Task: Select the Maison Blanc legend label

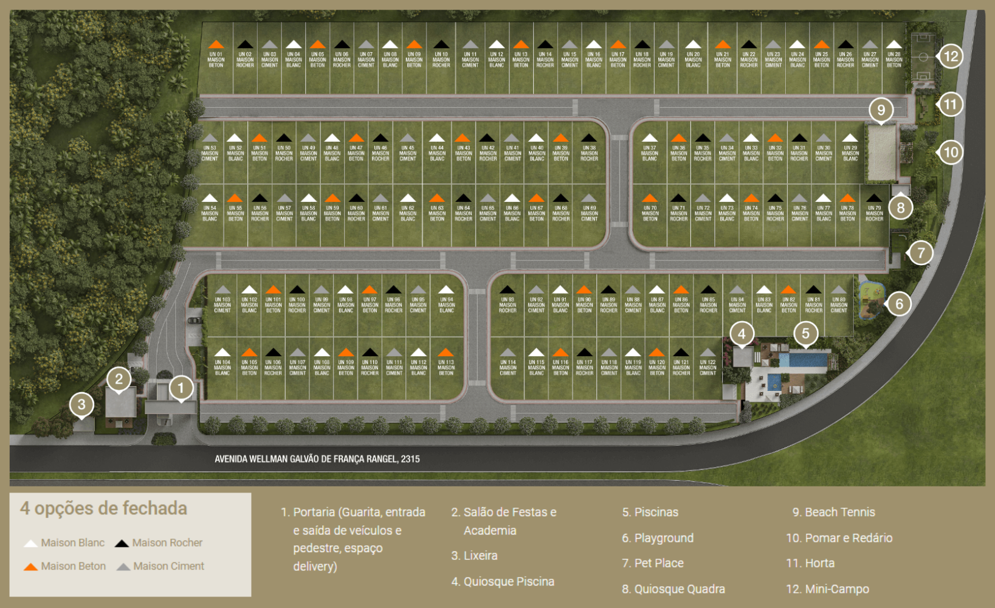Action: point(72,543)
